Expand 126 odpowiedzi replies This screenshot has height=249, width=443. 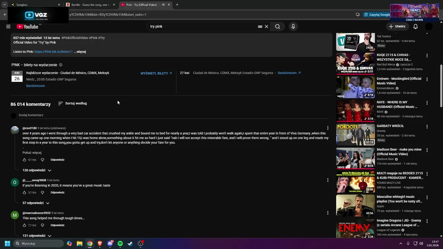(37, 170)
